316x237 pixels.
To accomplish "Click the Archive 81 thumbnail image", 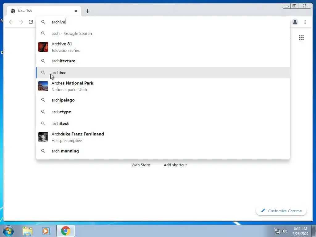I will pyautogui.click(x=43, y=47).
